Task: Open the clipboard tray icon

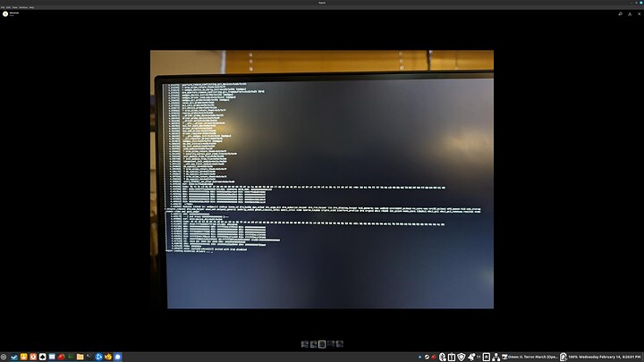Action: 452,357
